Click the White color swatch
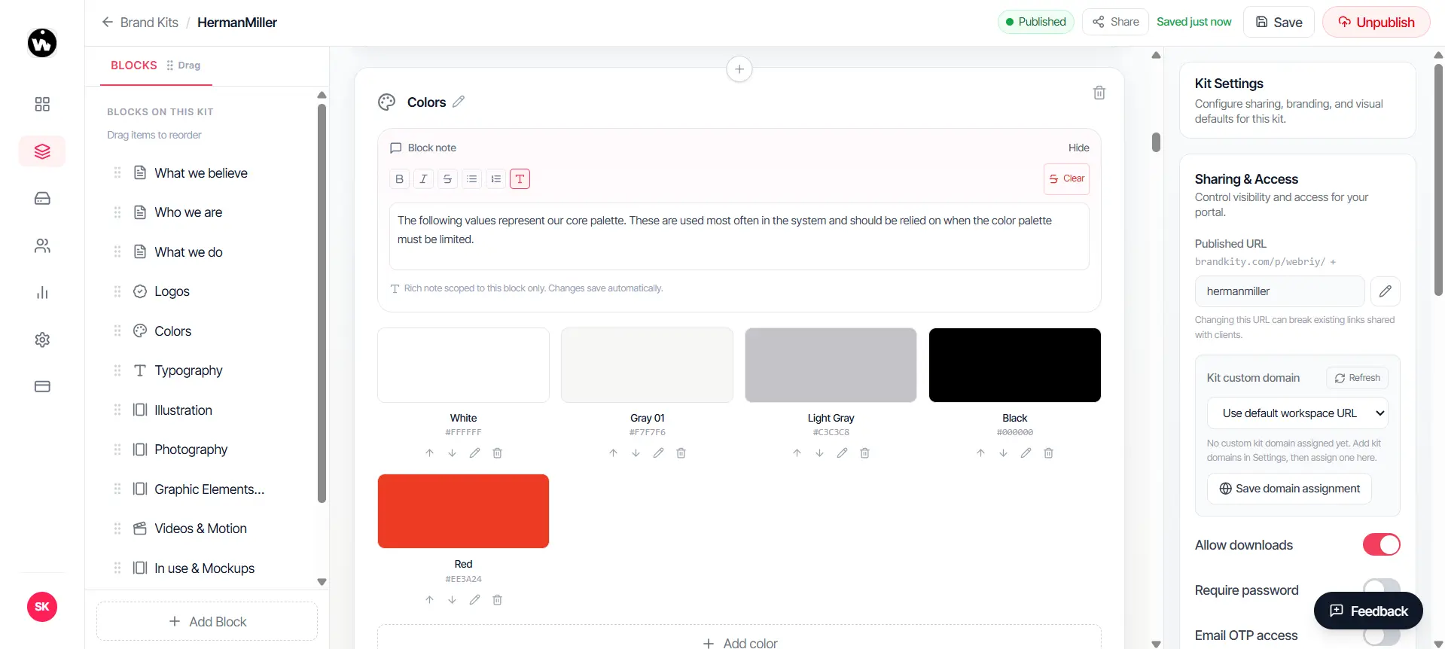 tap(463, 365)
